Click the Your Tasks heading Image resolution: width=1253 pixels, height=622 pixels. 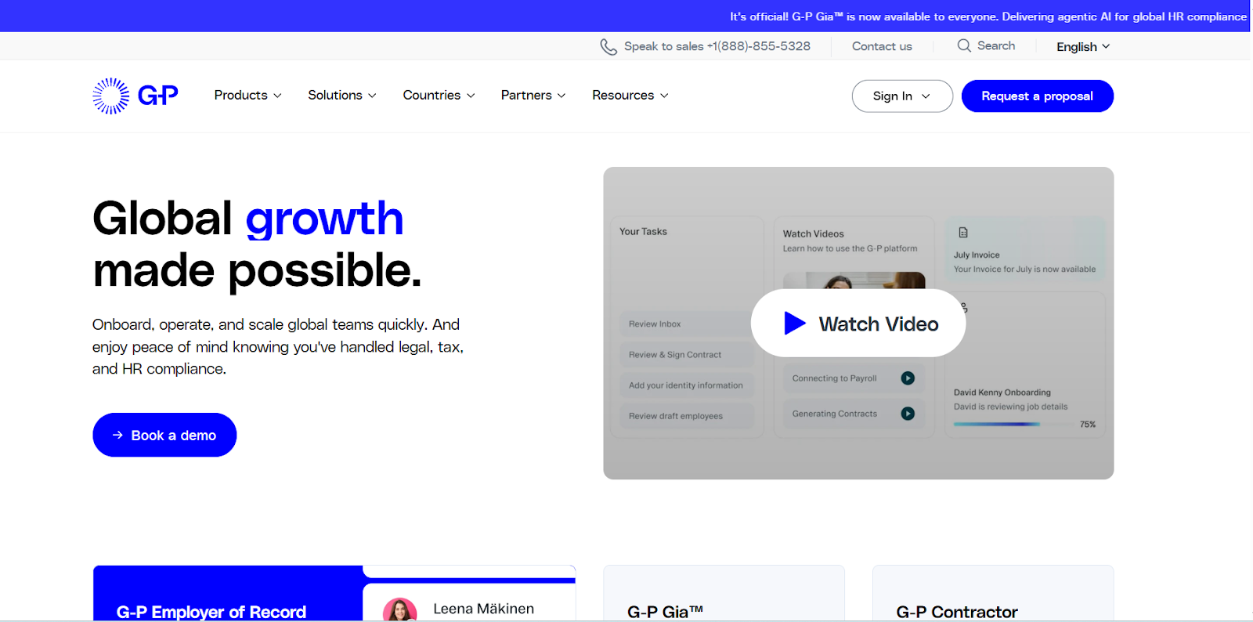643,231
